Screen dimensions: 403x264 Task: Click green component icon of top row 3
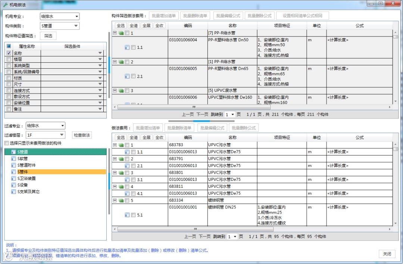tap(121, 91)
